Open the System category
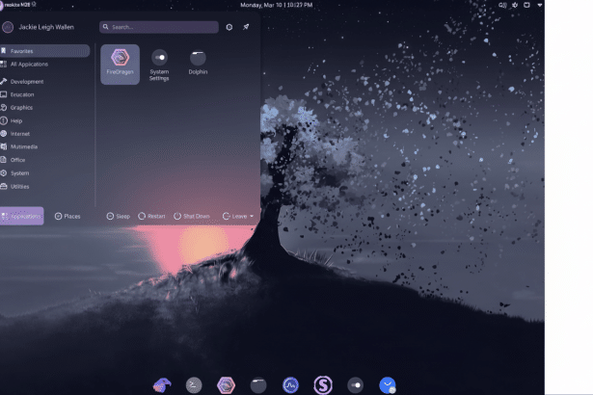Image resolution: width=593 pixels, height=395 pixels. (44, 173)
